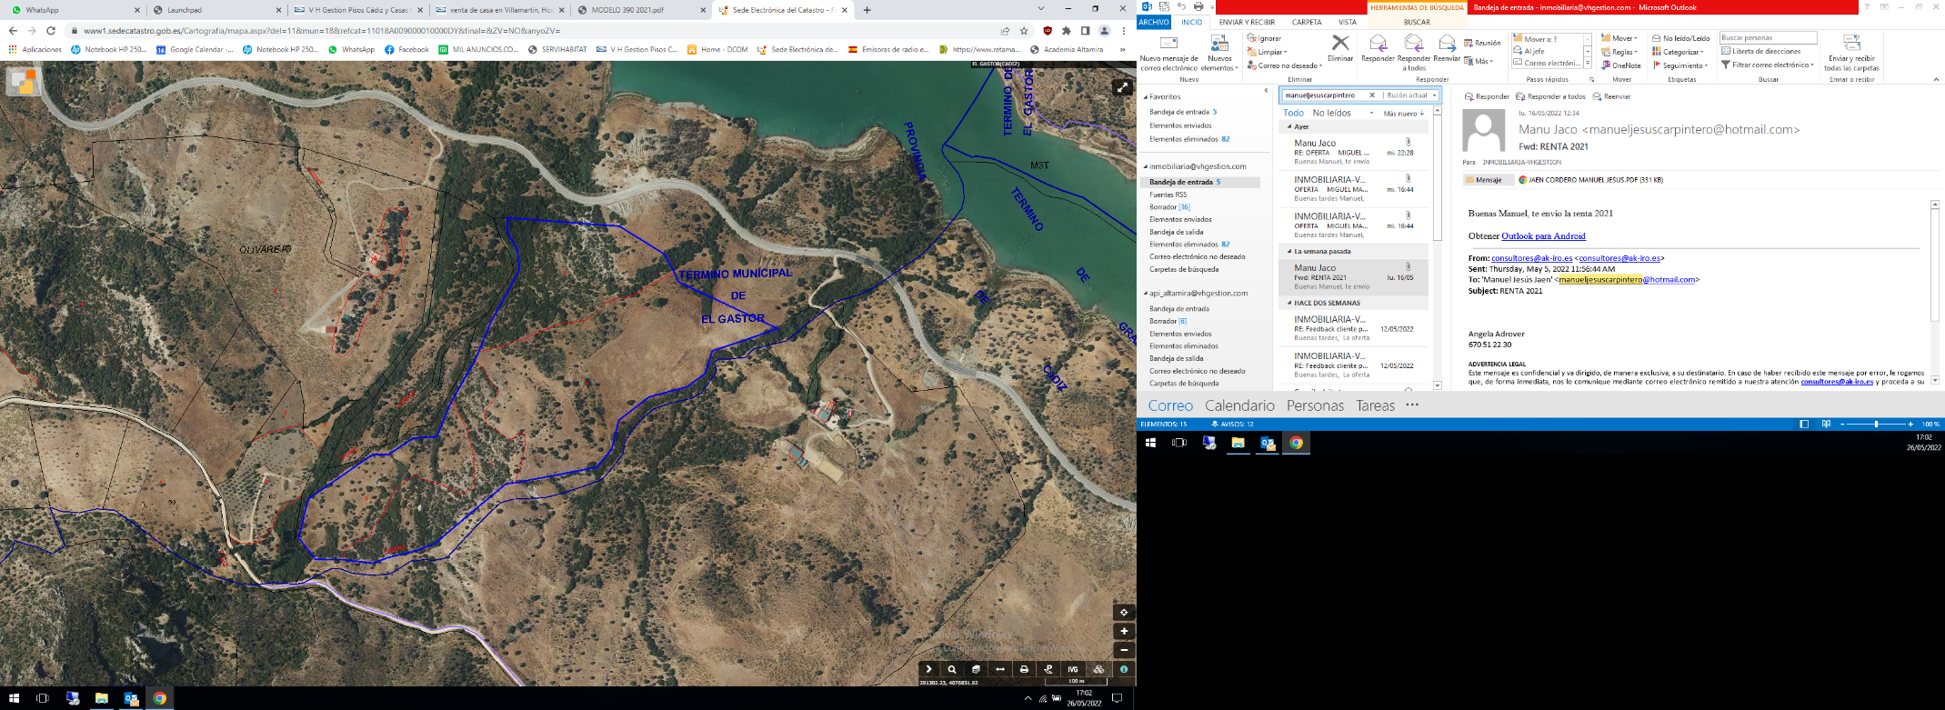The width and height of the screenshot is (1945, 710).
Task: Click Reenviar in the Outlook ribbon
Action: (x=1447, y=49)
